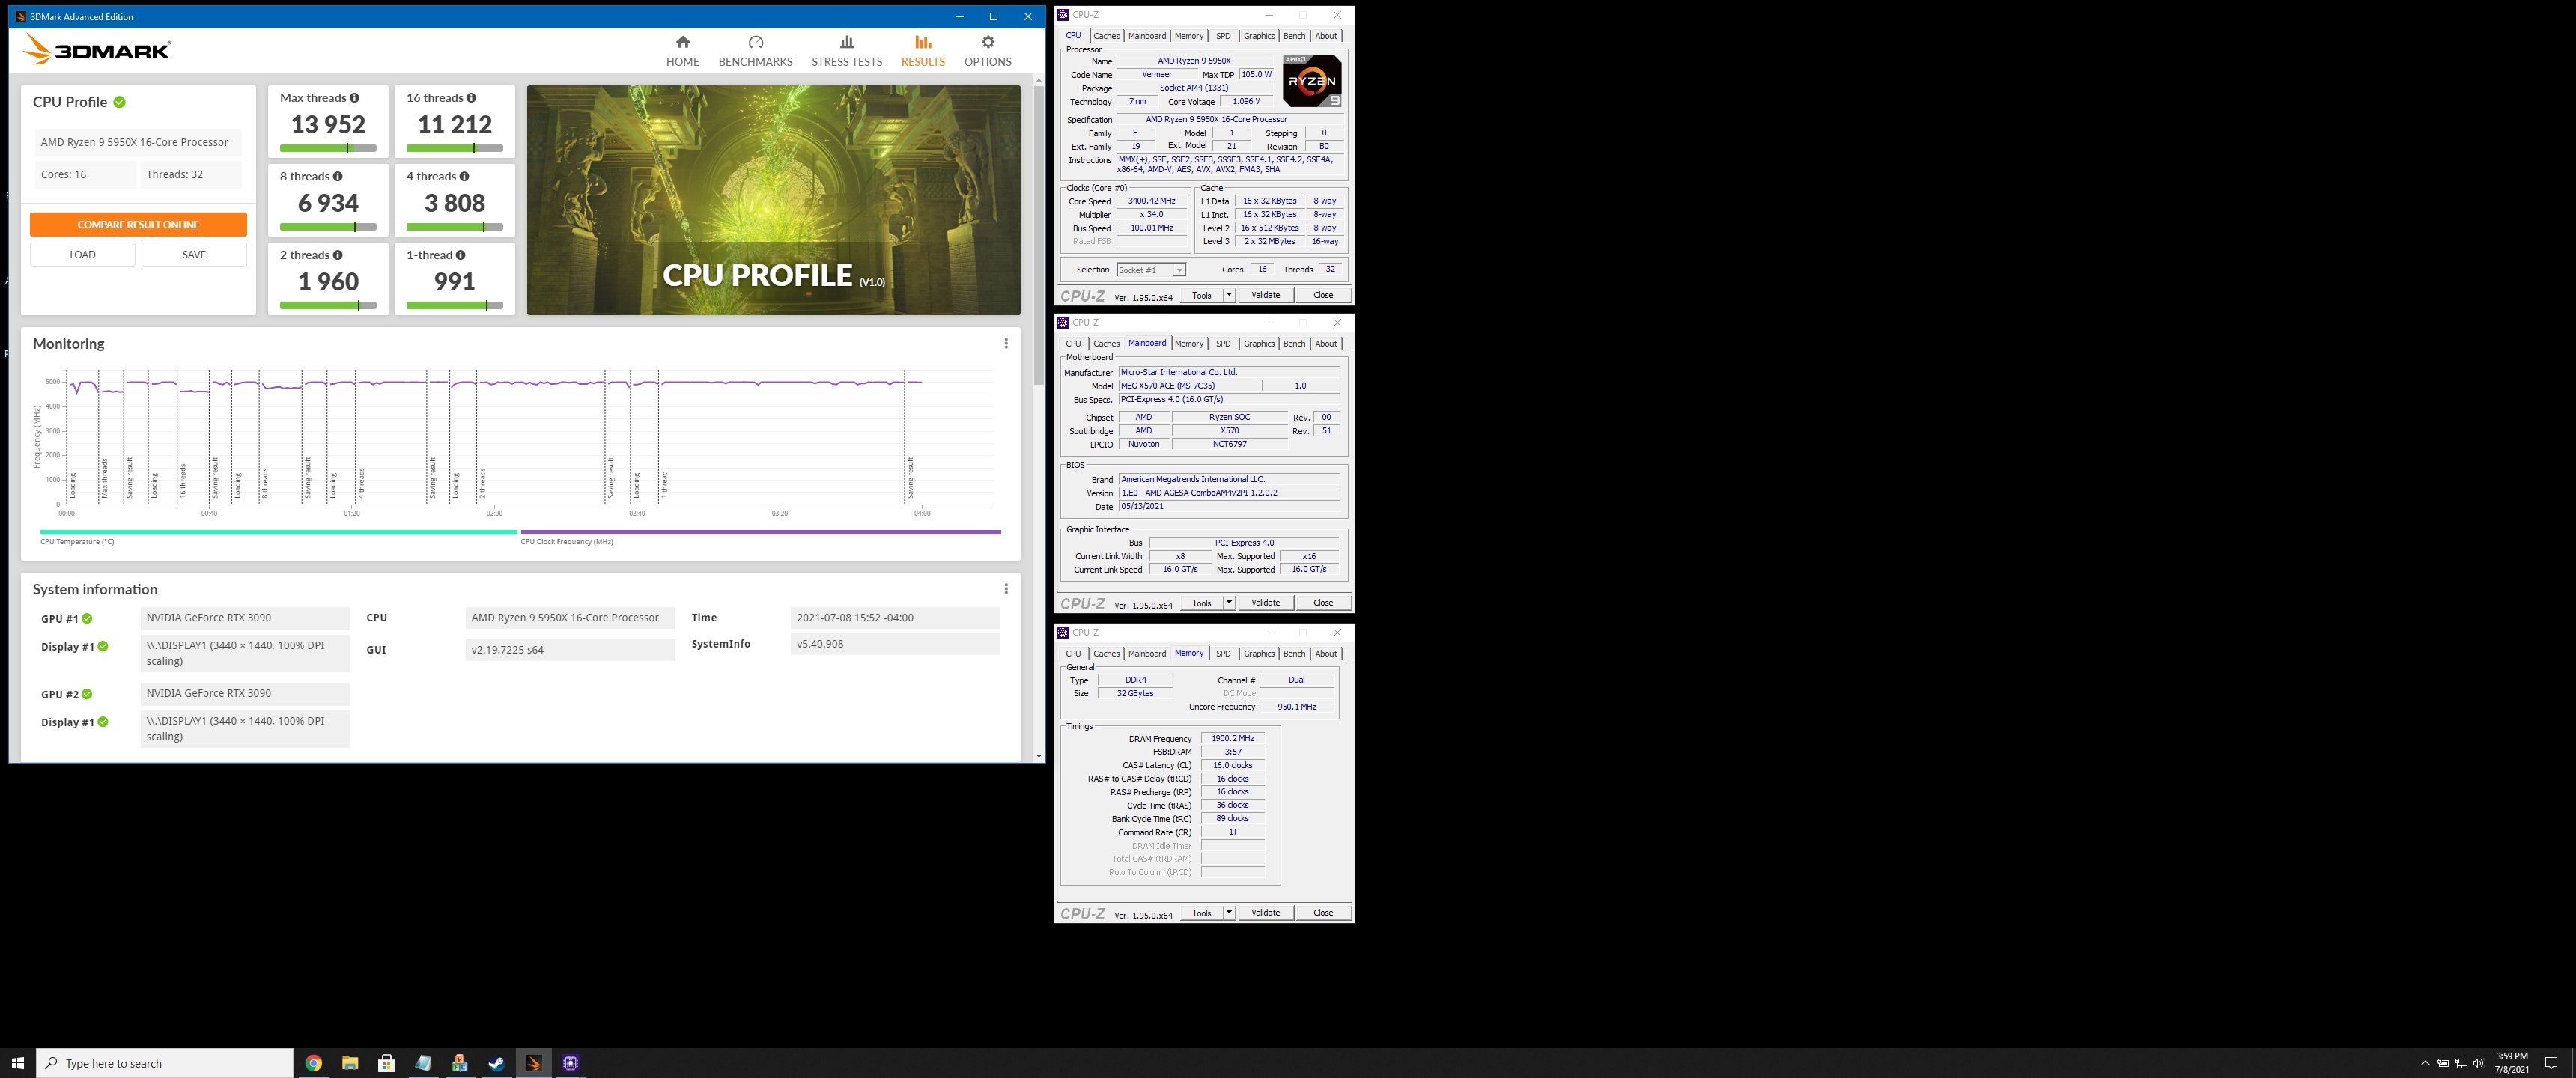Click the 13 952 Max threads score
This screenshot has width=2576, height=1078.
click(x=328, y=125)
